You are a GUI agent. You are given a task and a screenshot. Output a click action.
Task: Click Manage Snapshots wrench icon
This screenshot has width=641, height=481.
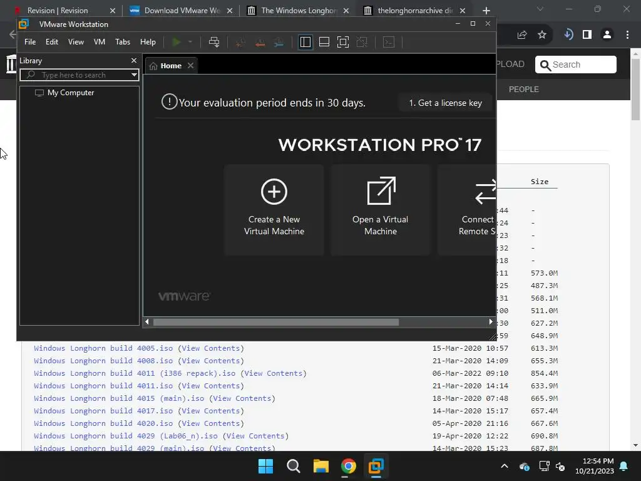click(279, 42)
